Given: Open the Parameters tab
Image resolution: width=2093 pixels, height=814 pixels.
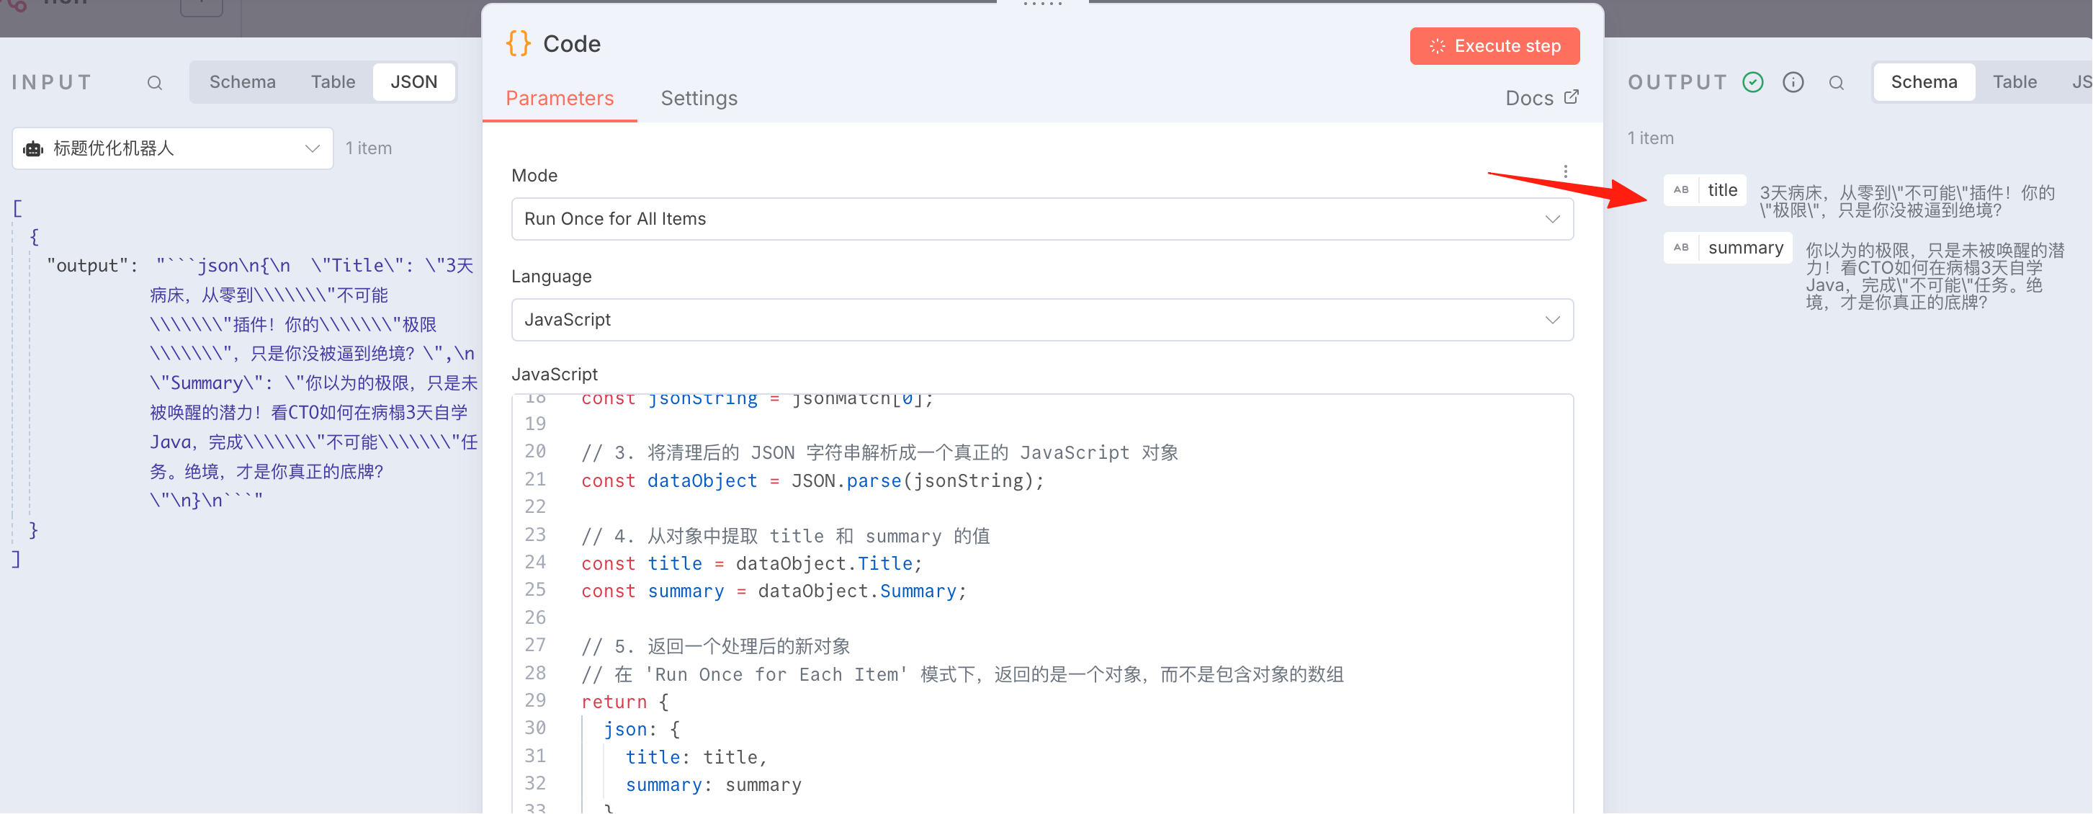Looking at the screenshot, I should pyautogui.click(x=560, y=98).
